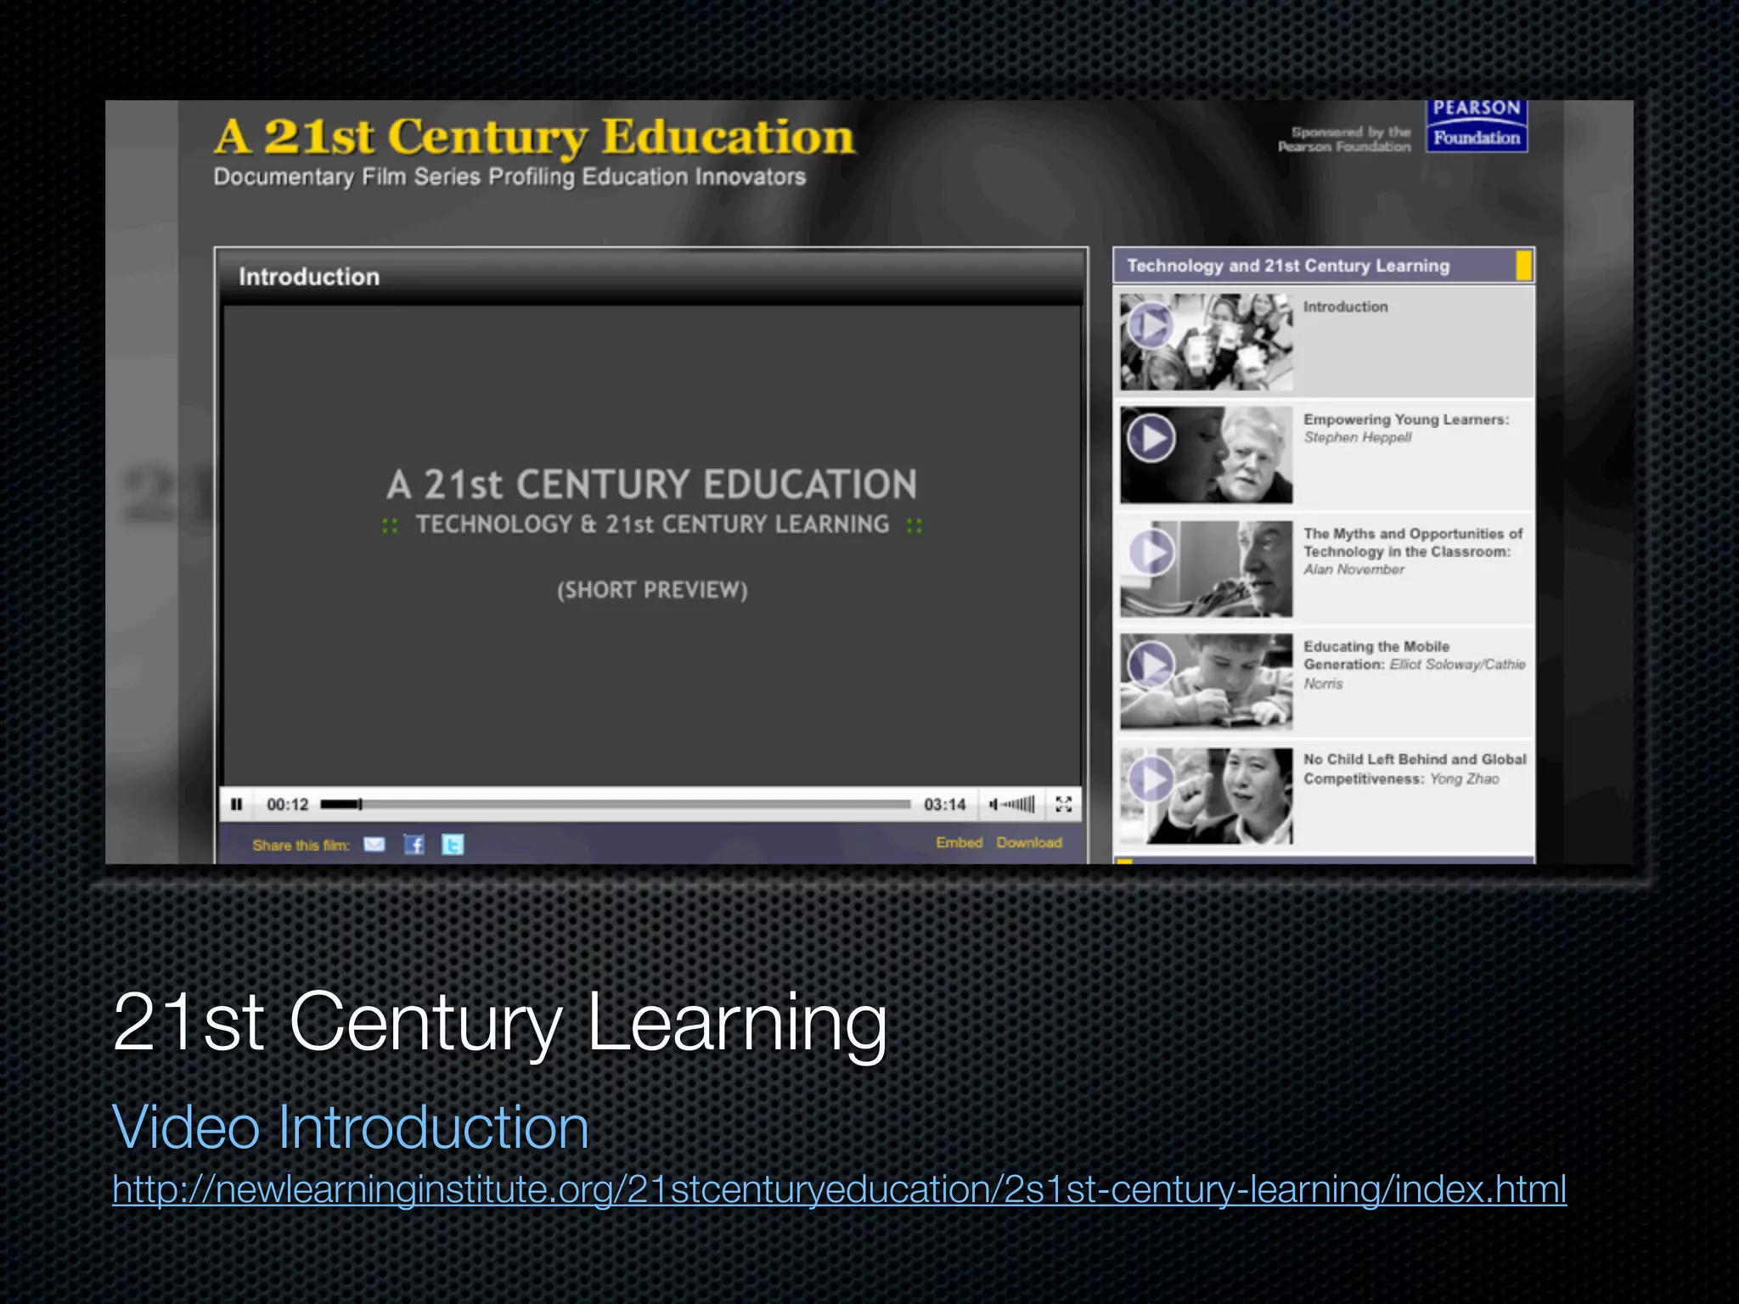Play Yong Zhao video

(1151, 778)
